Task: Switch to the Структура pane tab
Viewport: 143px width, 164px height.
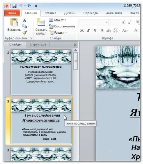Action: point(38,44)
